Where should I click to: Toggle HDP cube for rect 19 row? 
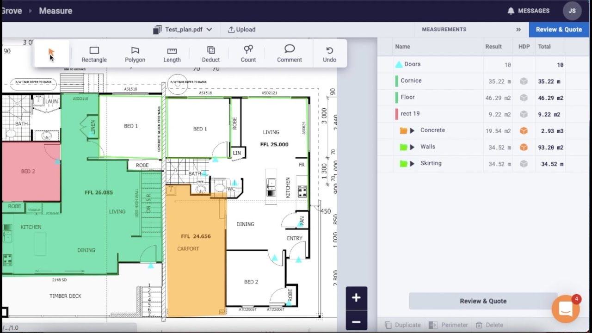(524, 114)
